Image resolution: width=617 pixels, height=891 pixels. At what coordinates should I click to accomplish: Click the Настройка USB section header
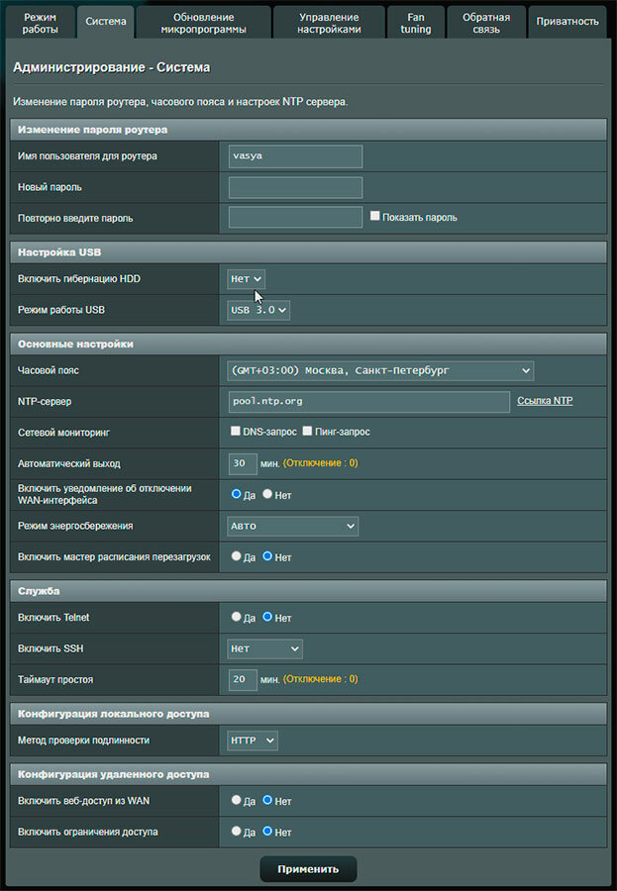click(x=308, y=252)
